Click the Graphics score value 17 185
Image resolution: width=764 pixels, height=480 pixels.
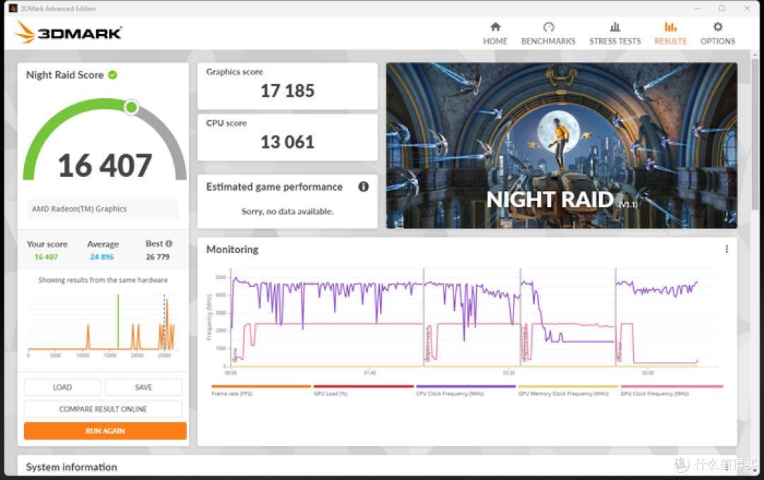point(287,91)
